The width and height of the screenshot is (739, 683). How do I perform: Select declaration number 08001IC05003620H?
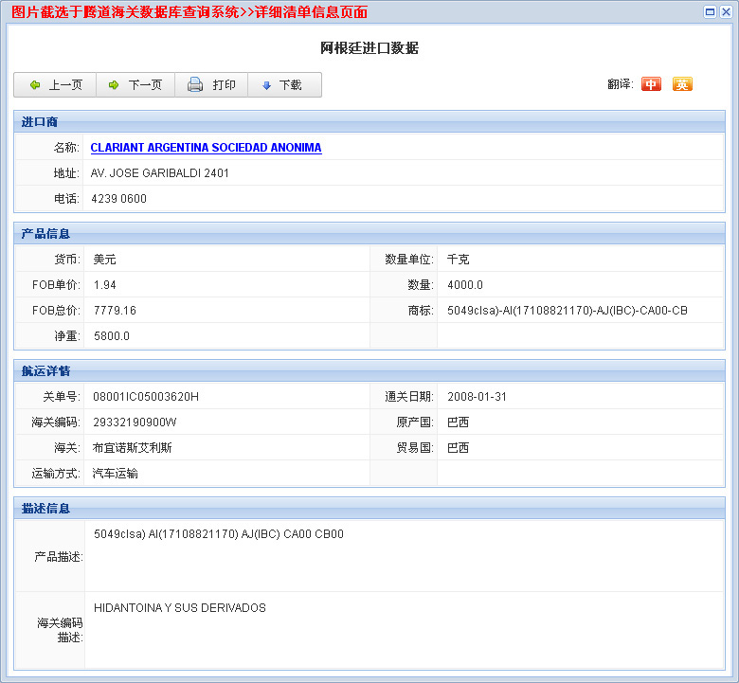pyautogui.click(x=146, y=396)
